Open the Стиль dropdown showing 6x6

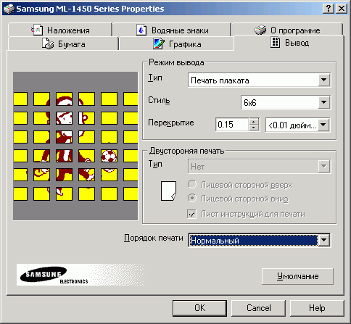[286, 102]
